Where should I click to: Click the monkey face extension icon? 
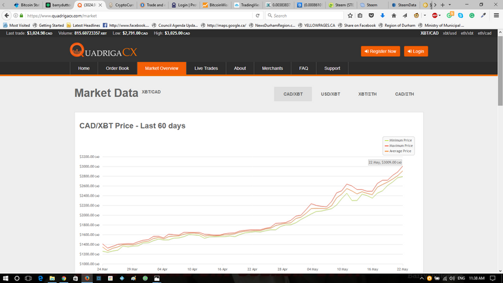pyautogui.click(x=416, y=16)
